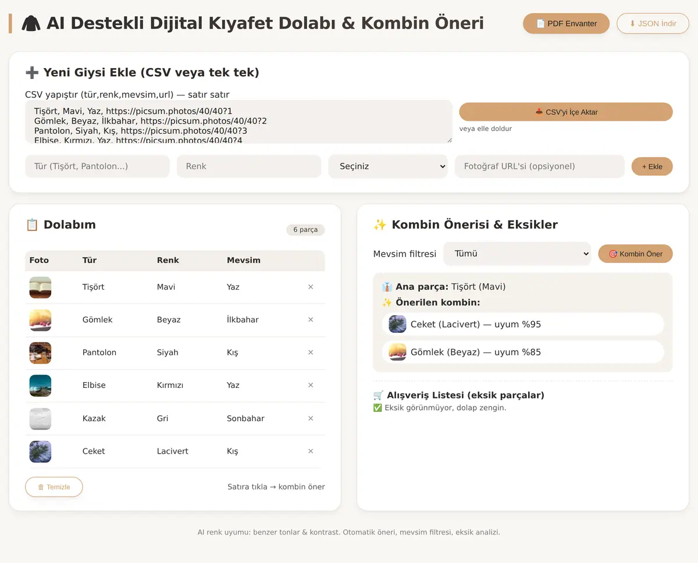Remove the Gömlek row with × icon
Image resolution: width=698 pixels, height=563 pixels.
coord(311,320)
